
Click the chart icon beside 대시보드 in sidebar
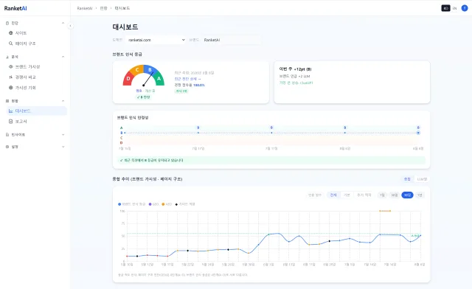[11, 111]
